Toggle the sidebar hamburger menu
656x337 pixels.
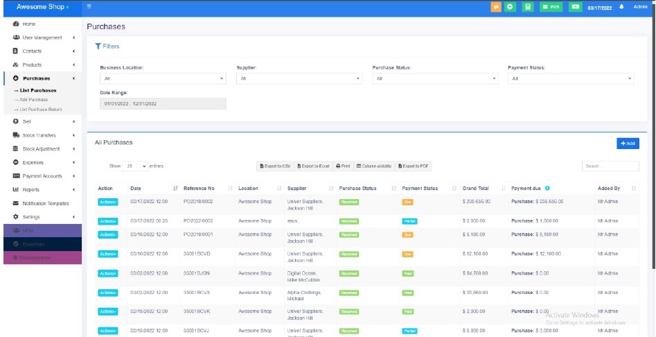(89, 7)
